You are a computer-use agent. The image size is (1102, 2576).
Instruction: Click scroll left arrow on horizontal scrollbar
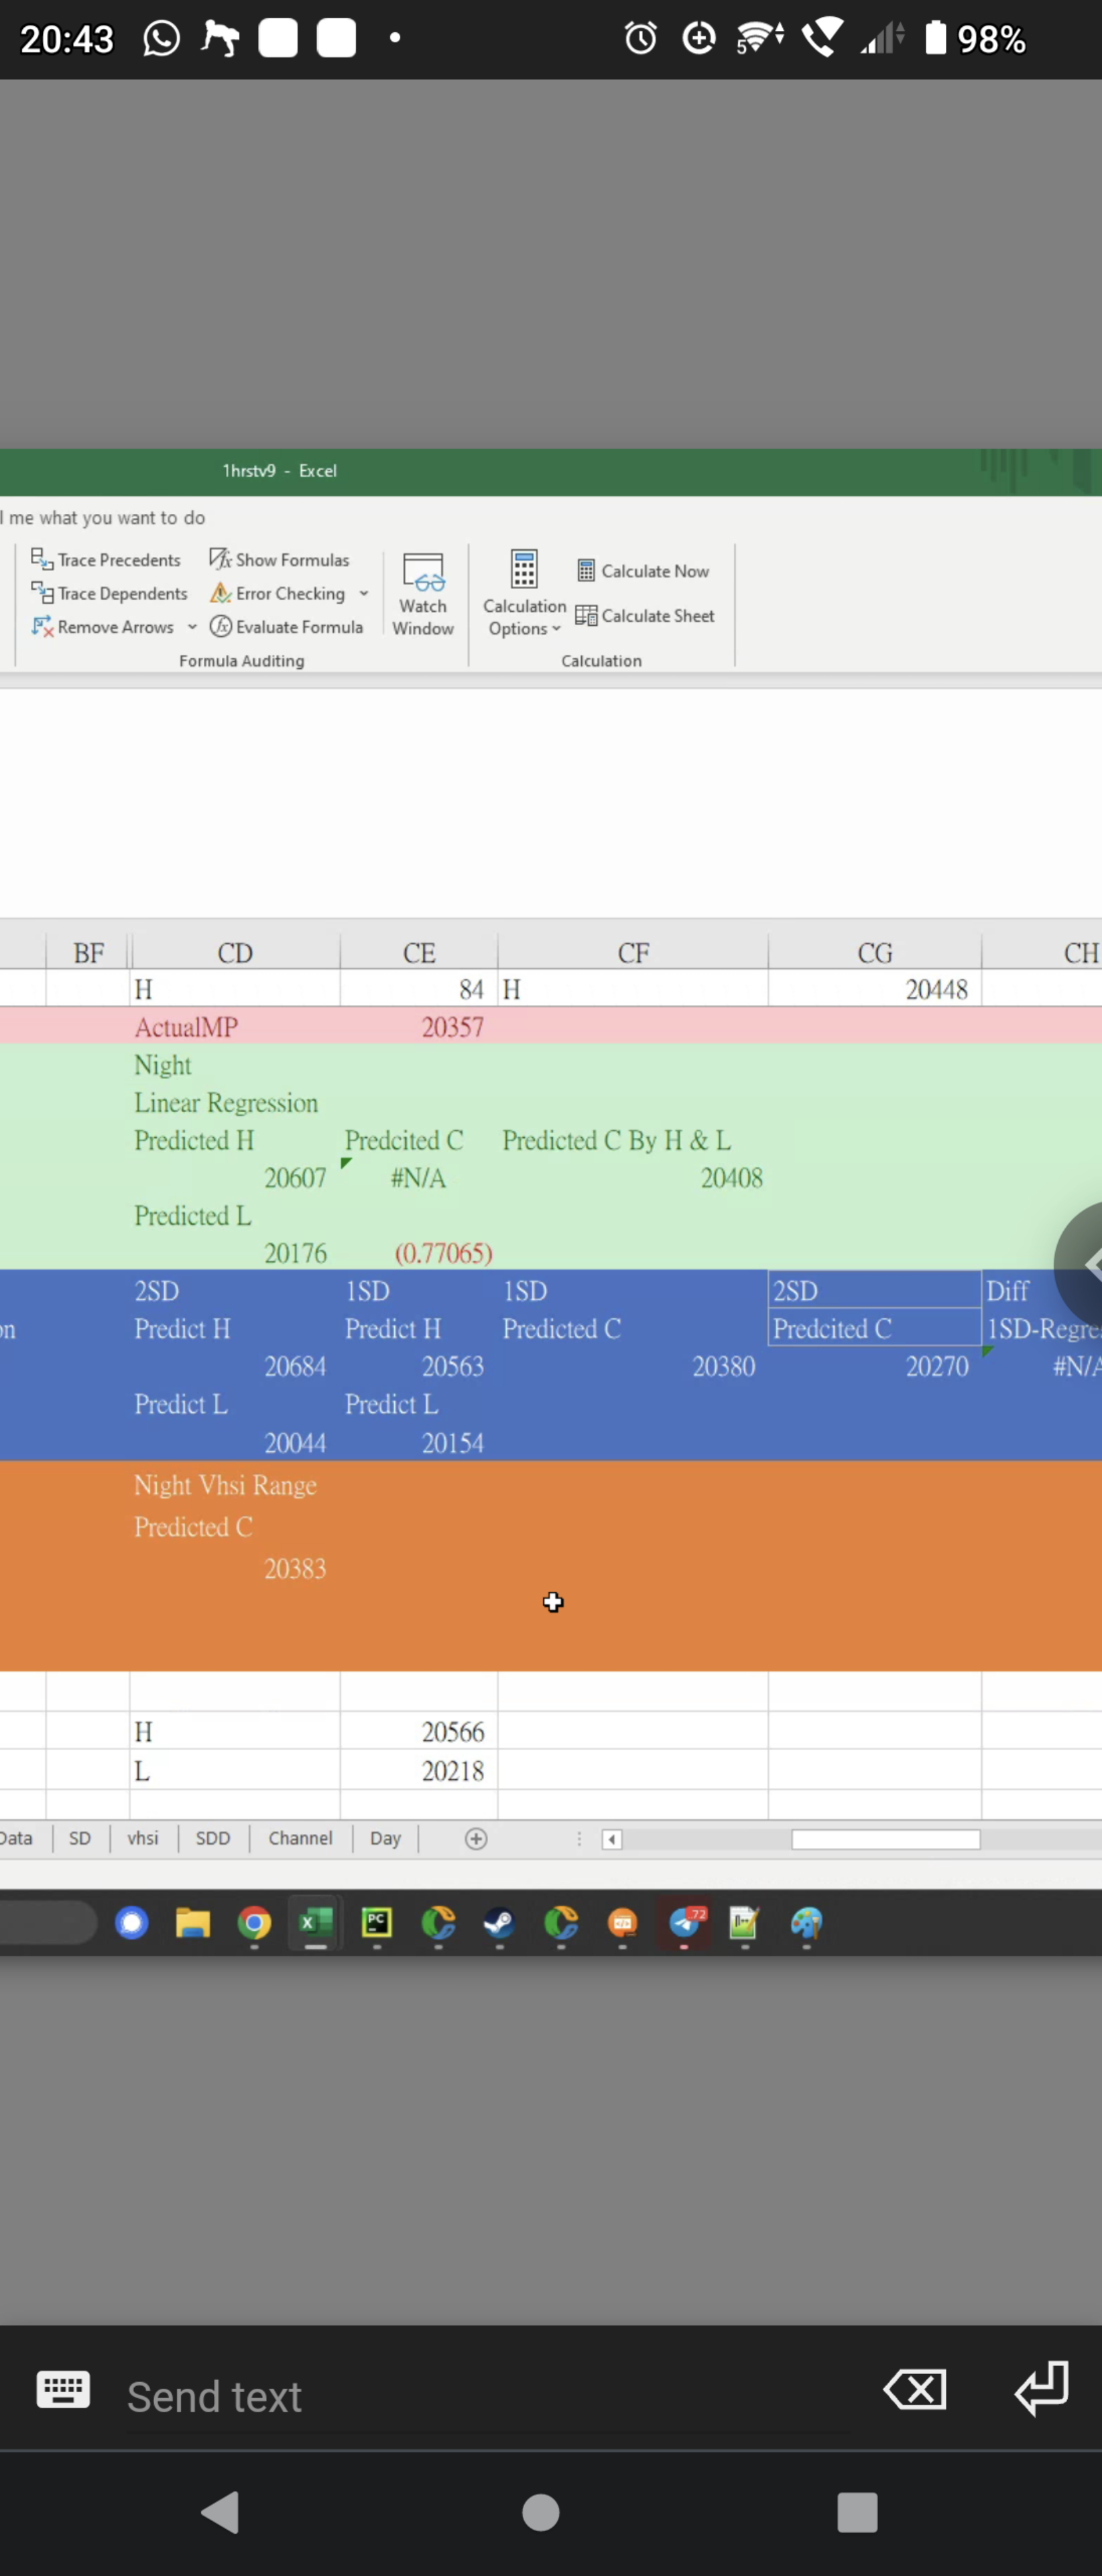point(613,1840)
